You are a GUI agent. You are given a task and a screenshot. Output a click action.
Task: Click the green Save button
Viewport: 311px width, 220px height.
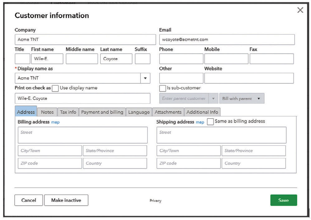283,200
